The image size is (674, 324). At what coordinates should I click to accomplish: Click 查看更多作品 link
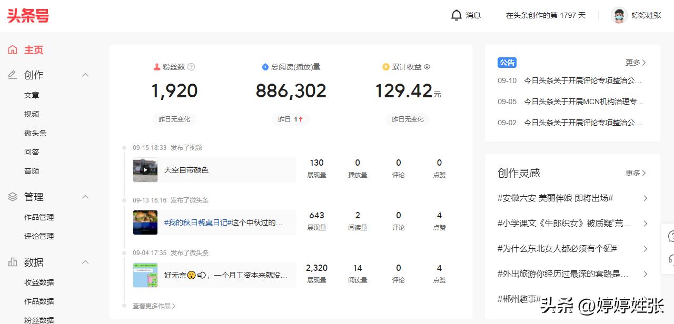154,306
